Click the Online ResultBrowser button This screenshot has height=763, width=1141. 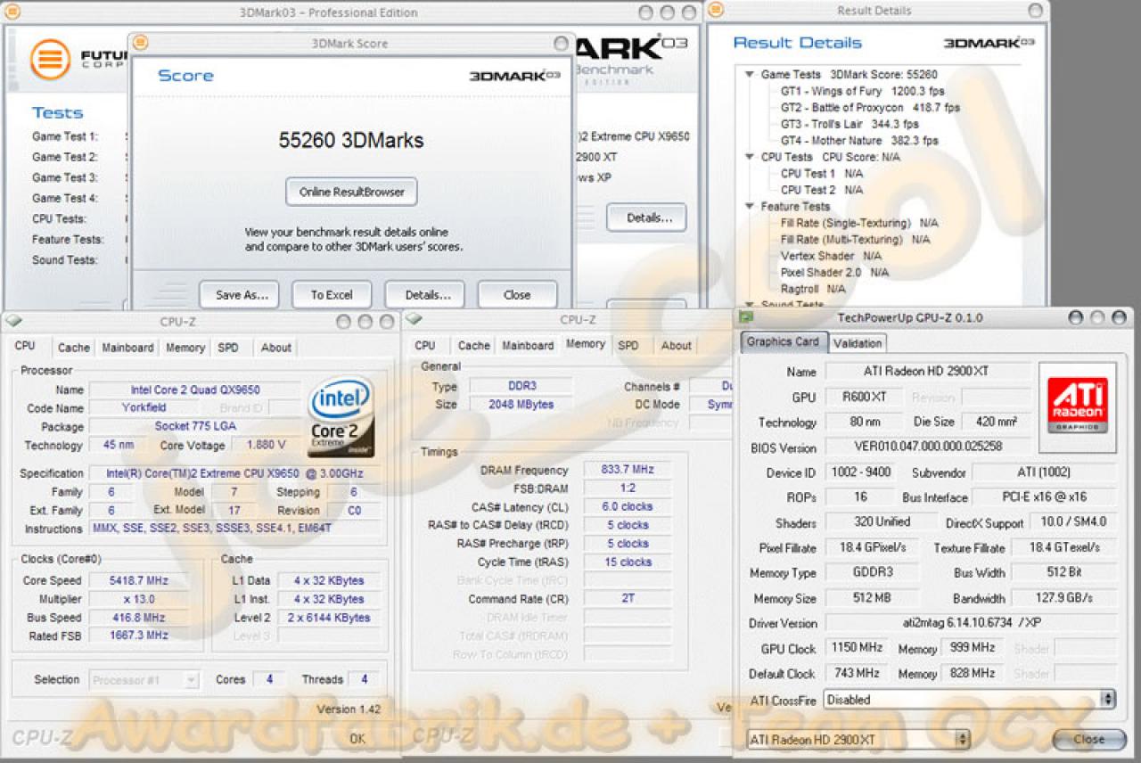[351, 192]
